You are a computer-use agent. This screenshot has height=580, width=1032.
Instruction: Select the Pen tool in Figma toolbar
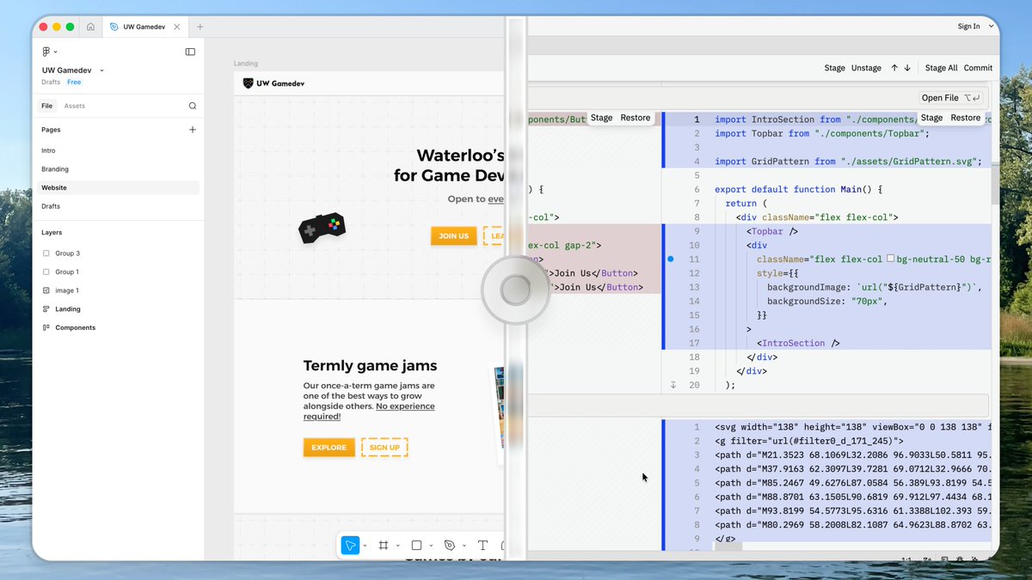[x=449, y=545]
